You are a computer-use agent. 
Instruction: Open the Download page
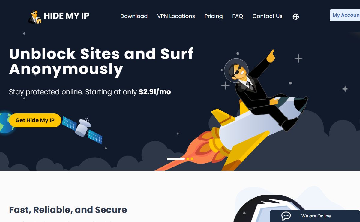click(134, 16)
